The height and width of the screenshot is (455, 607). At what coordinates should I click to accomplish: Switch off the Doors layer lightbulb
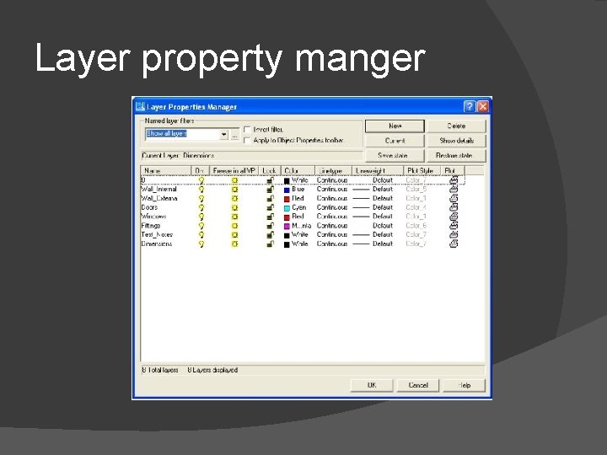201,208
